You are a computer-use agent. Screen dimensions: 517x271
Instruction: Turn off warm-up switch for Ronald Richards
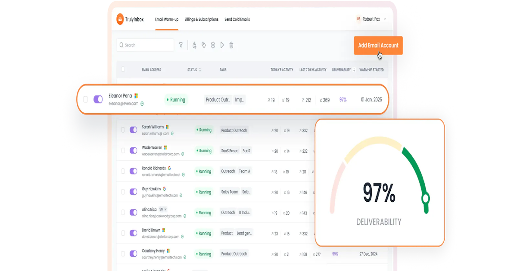[x=133, y=171]
